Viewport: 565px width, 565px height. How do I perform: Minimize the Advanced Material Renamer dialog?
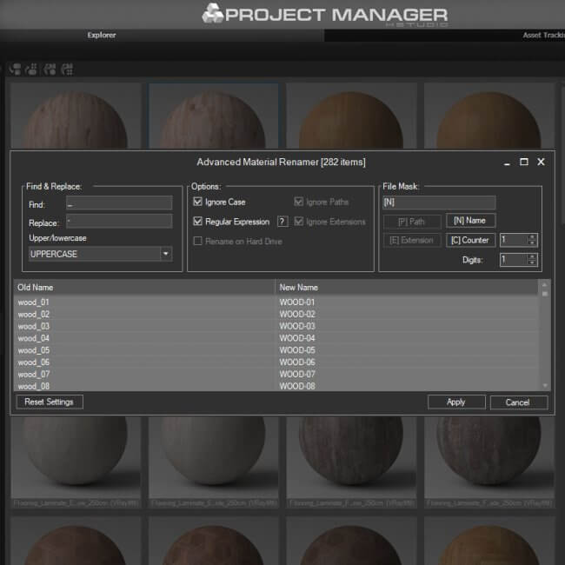point(507,163)
